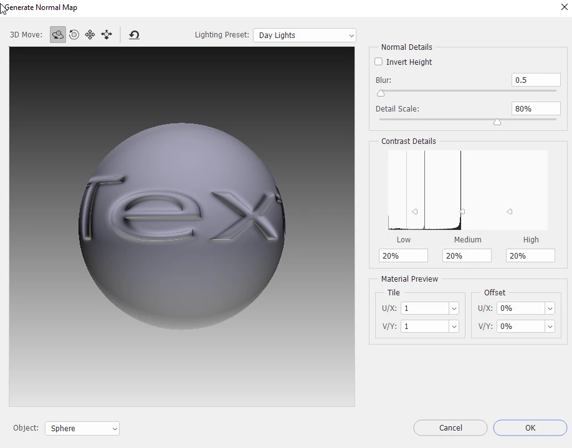572x448 pixels.
Task: Open the Lighting Preset dropdown
Action: (305, 36)
